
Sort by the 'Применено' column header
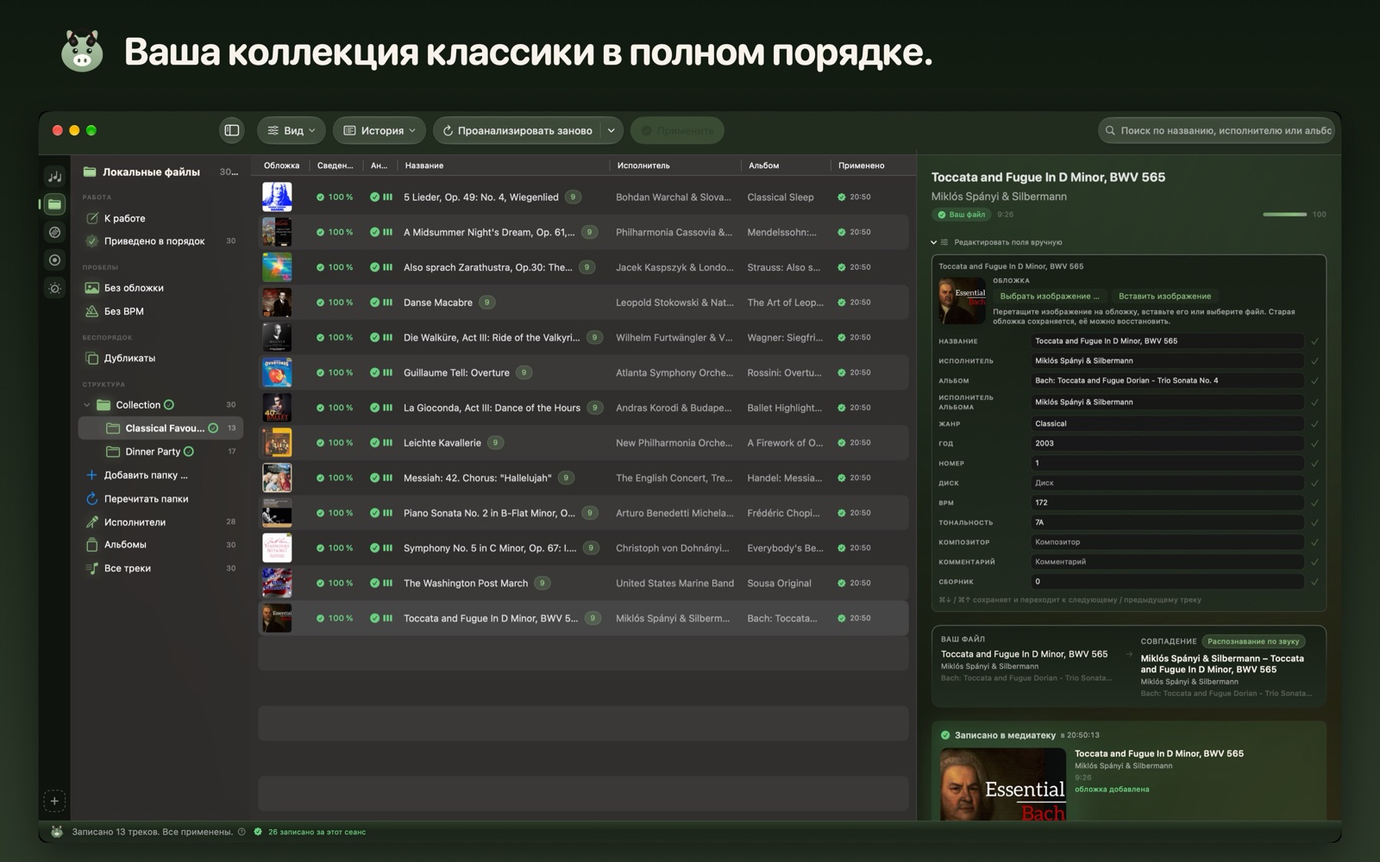coord(862,166)
